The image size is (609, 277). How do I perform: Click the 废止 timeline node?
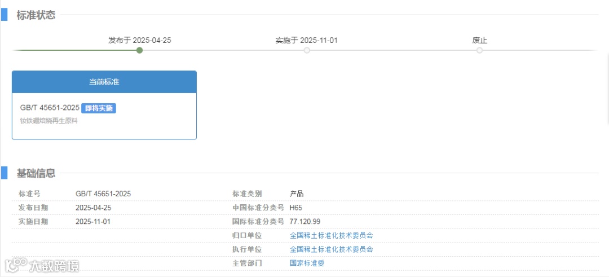coord(479,51)
